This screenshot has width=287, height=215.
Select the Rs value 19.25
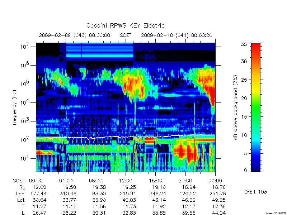tap(129, 187)
